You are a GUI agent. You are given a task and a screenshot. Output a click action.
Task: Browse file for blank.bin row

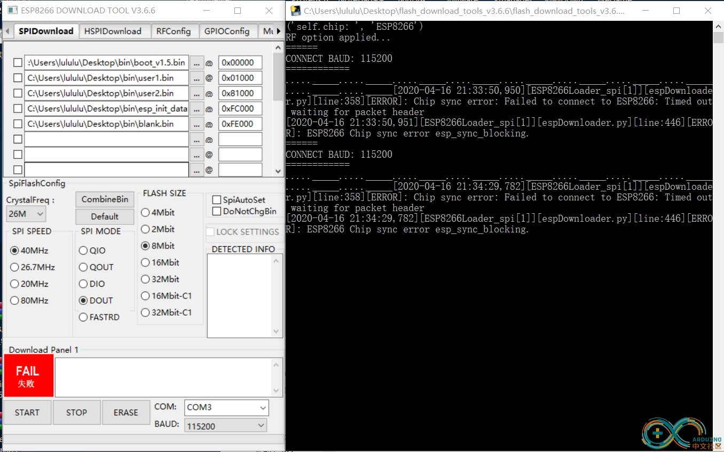coord(197,125)
